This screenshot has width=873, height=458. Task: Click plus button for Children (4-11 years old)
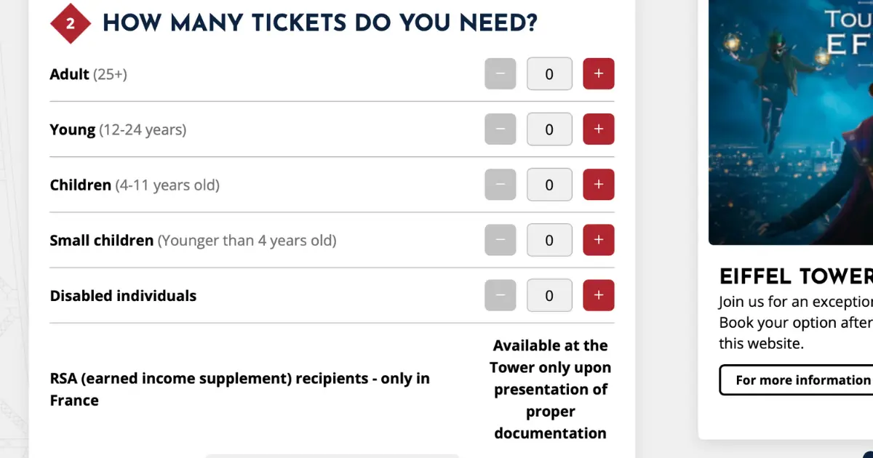click(x=599, y=185)
